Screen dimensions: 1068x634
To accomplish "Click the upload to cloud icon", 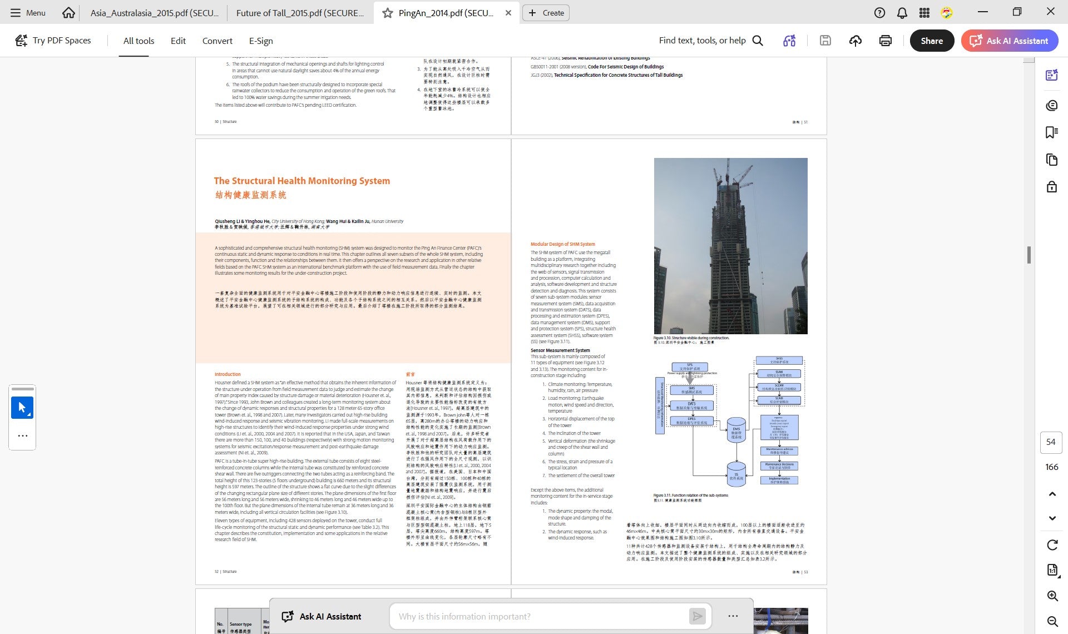I will pyautogui.click(x=856, y=41).
